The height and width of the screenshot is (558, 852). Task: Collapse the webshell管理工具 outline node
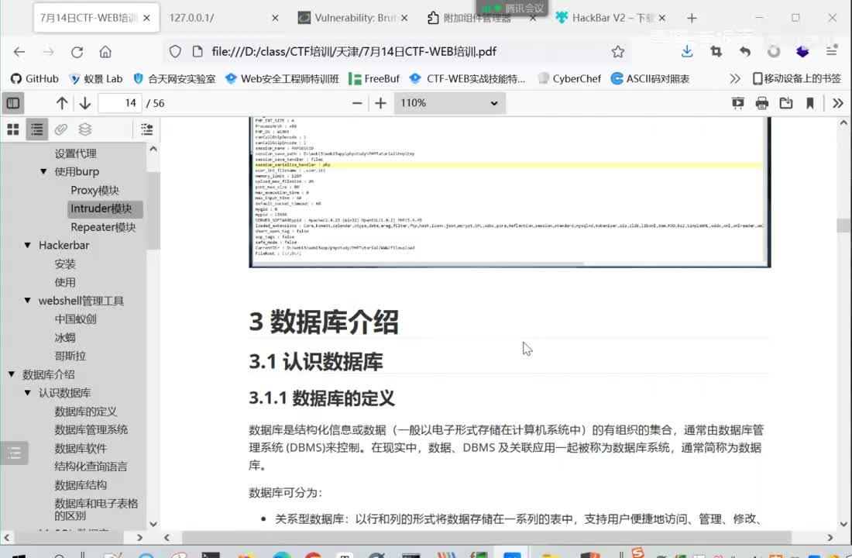(x=28, y=300)
